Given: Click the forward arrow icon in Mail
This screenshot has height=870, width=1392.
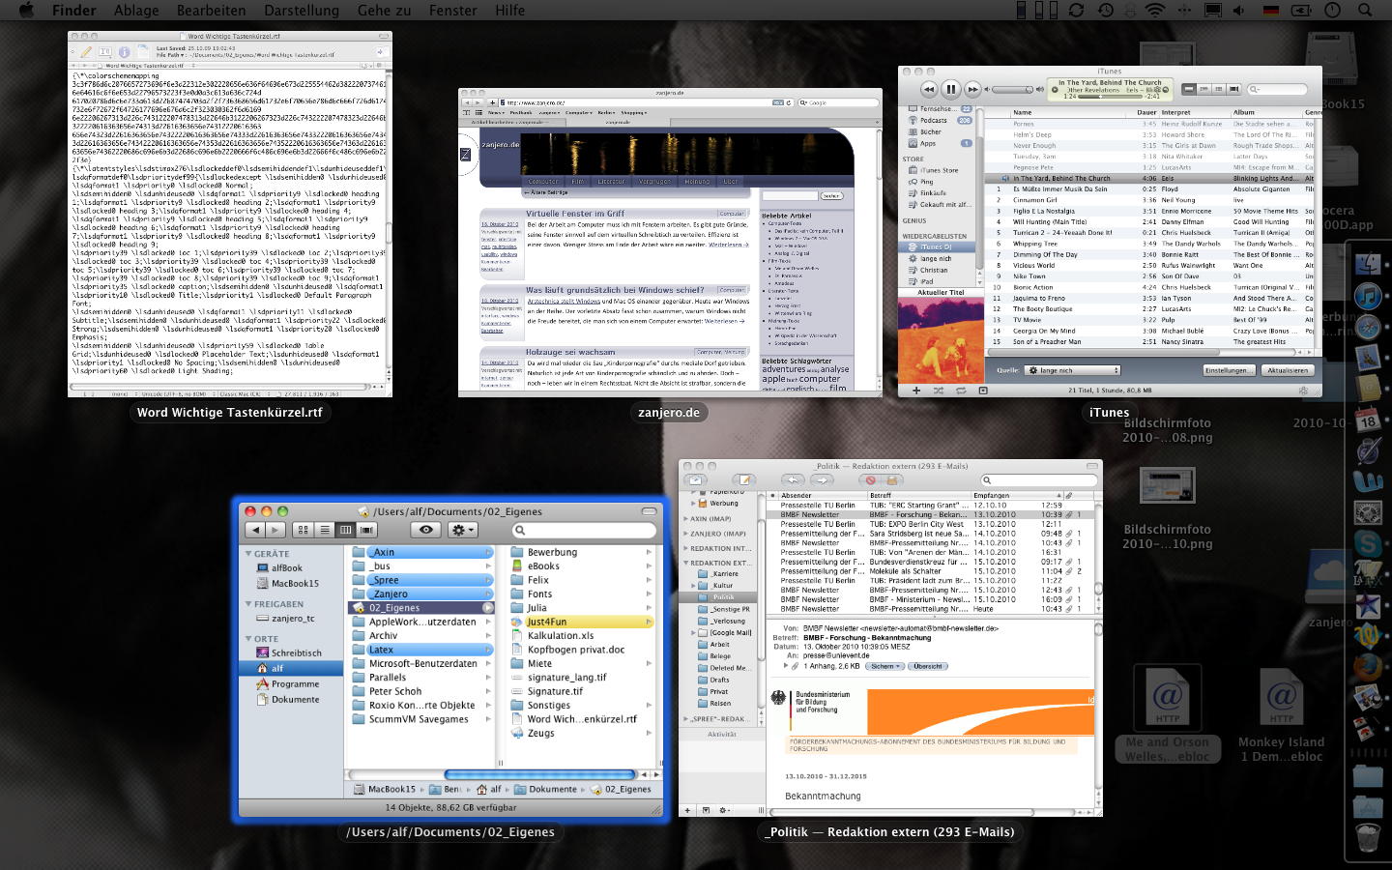Looking at the screenshot, I should point(821,480).
